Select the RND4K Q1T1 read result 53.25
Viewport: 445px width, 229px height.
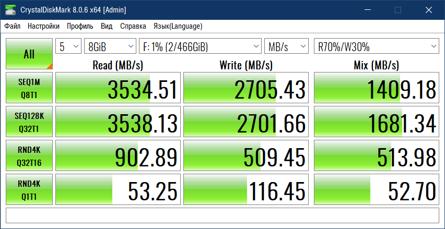118,189
